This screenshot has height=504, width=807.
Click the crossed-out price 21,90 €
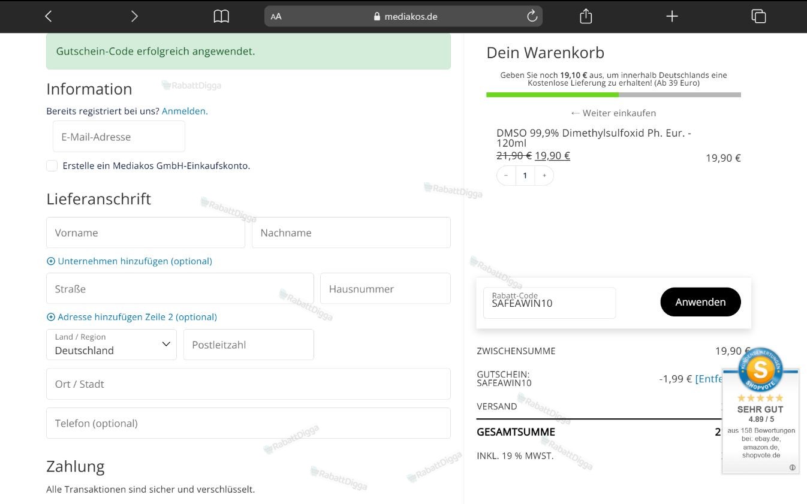(x=514, y=156)
